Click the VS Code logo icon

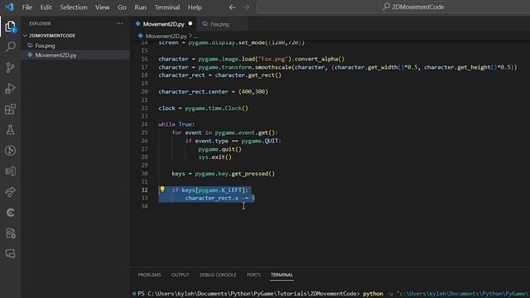click(9, 7)
